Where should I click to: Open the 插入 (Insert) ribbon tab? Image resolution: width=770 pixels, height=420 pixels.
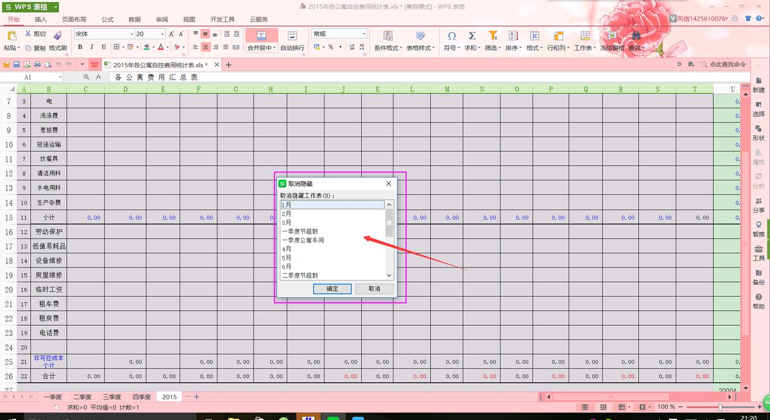pyautogui.click(x=40, y=20)
